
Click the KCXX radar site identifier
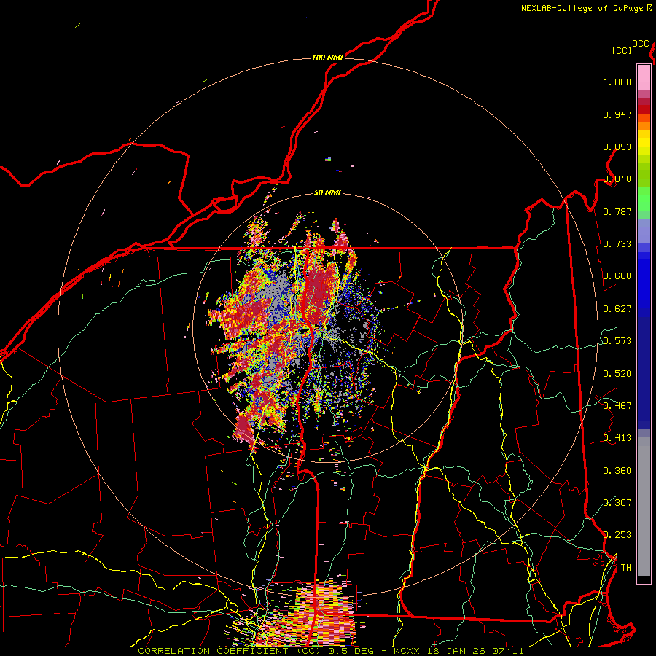(407, 651)
